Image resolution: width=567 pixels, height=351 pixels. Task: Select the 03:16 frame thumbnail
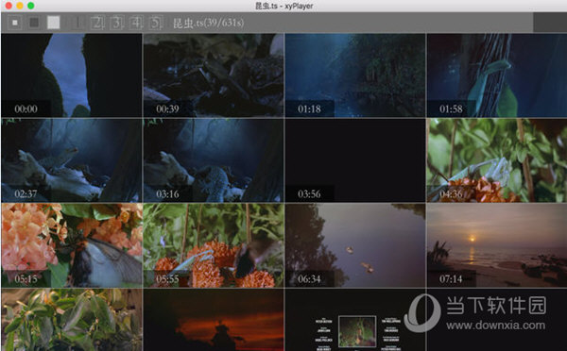(x=214, y=160)
